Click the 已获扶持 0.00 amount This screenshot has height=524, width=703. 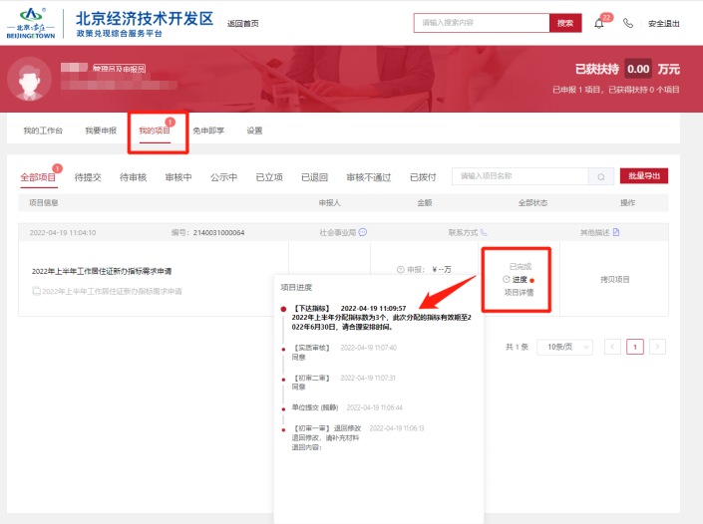pyautogui.click(x=638, y=69)
